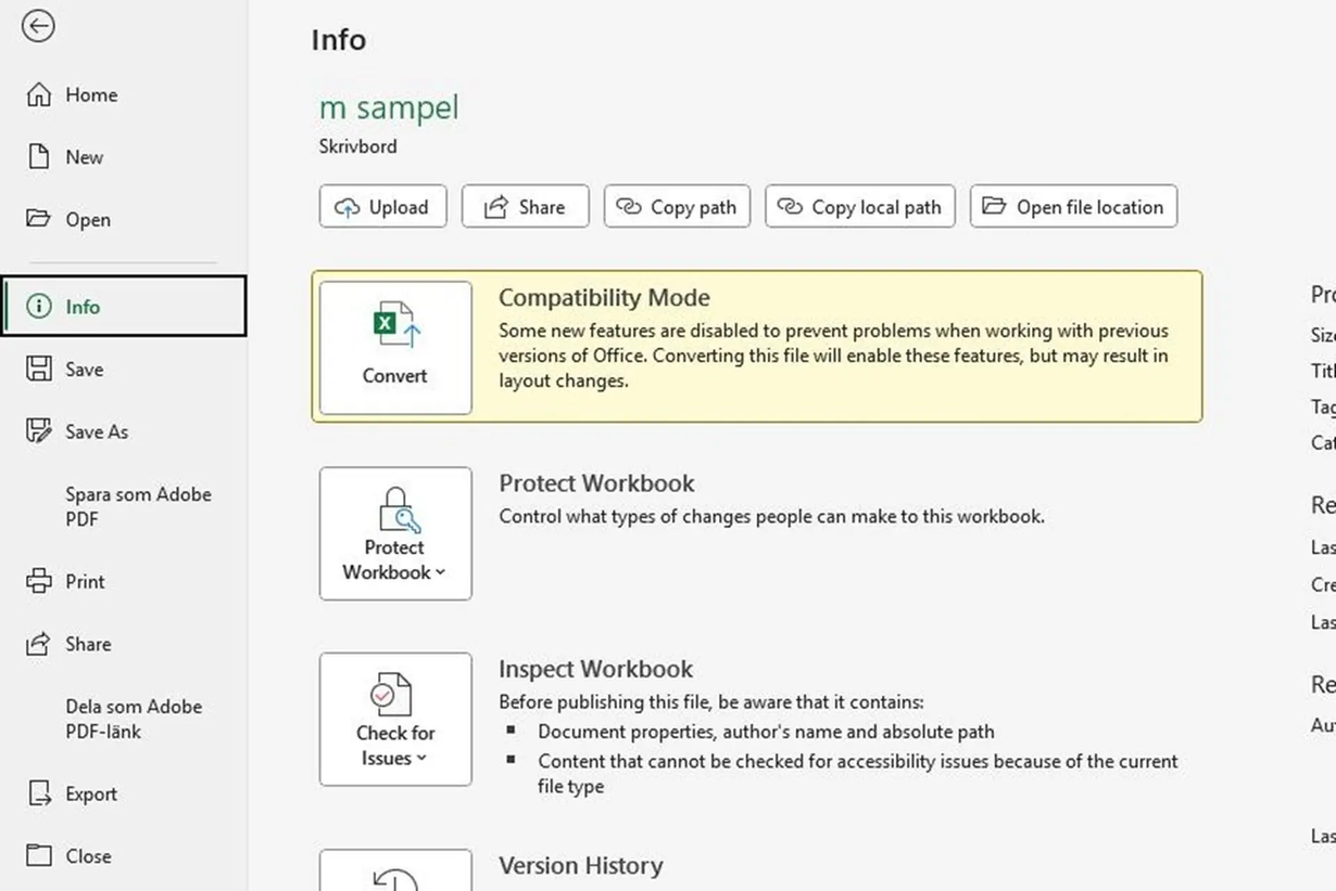Expand the Check for Issues dropdown
Viewport: 1336px width, 891px height.
click(x=395, y=719)
